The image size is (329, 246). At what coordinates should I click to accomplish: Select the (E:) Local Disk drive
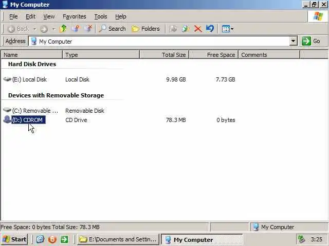(29, 79)
